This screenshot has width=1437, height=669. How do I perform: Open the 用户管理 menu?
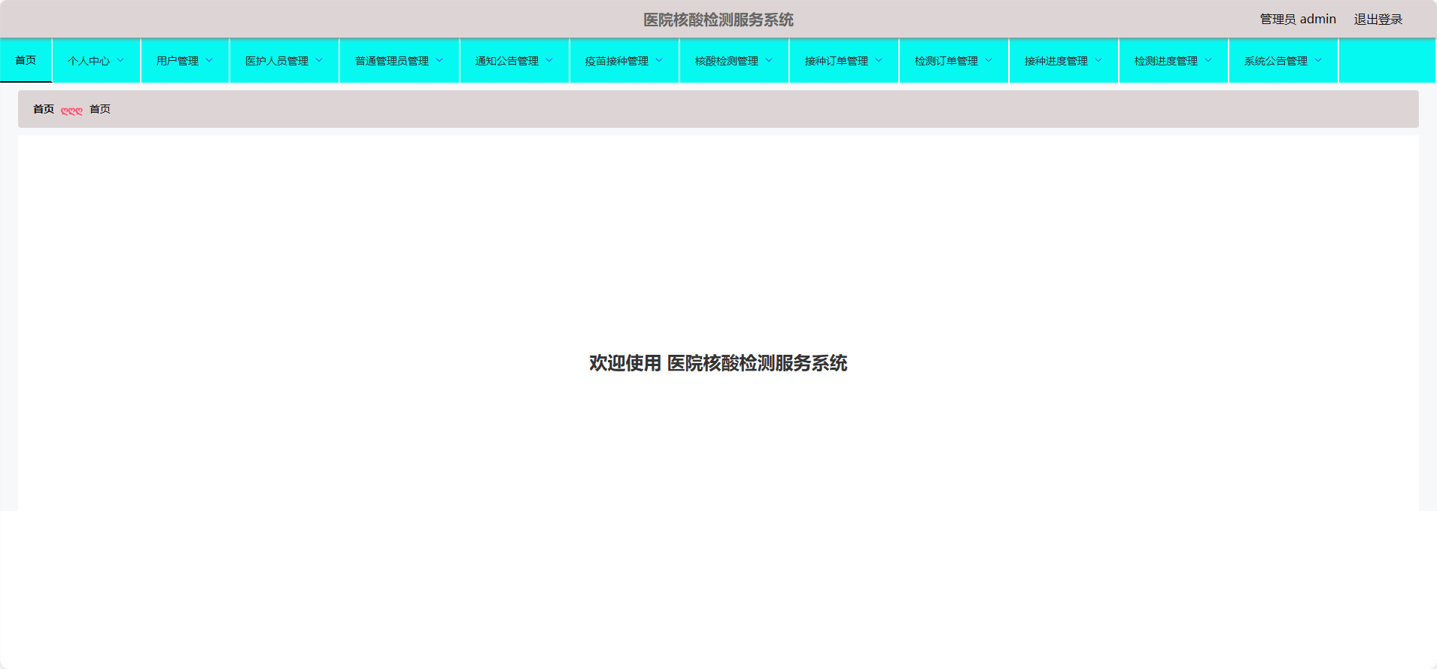click(185, 61)
